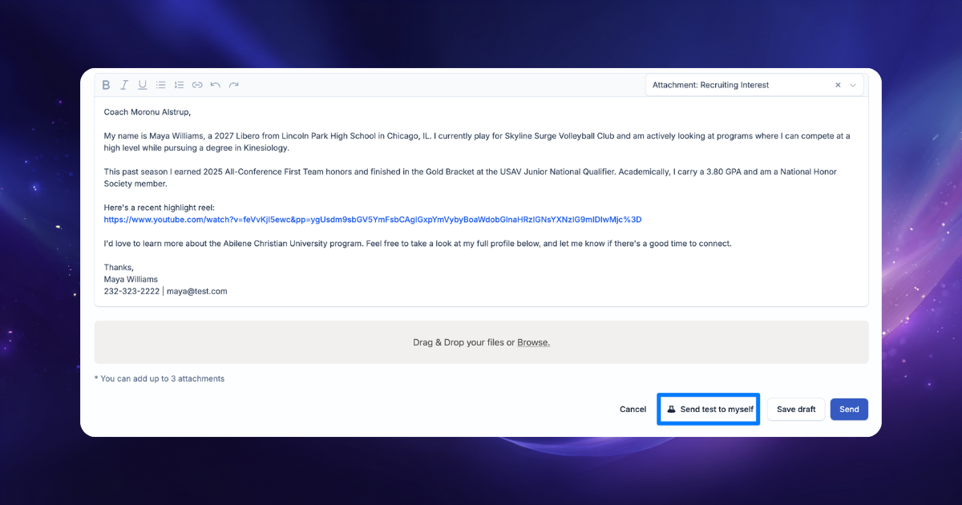Click 'Attachment: Recruiting Interest' selected value
Viewport: 962px width, 505px height.
pos(710,85)
